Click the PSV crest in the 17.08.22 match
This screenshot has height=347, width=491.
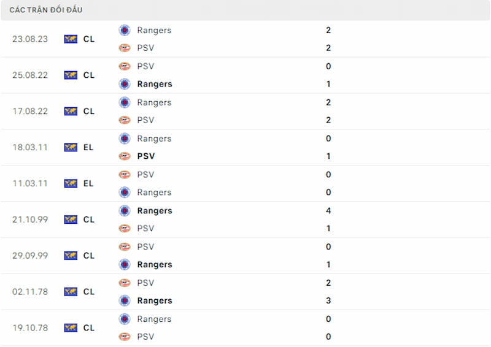[x=125, y=120]
